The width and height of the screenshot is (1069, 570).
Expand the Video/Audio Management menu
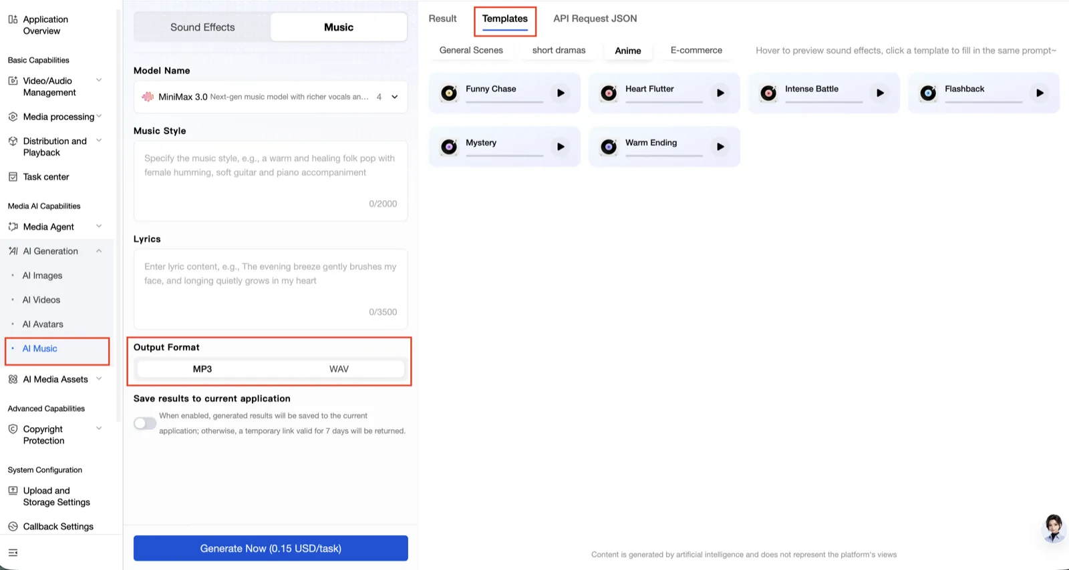pos(99,81)
